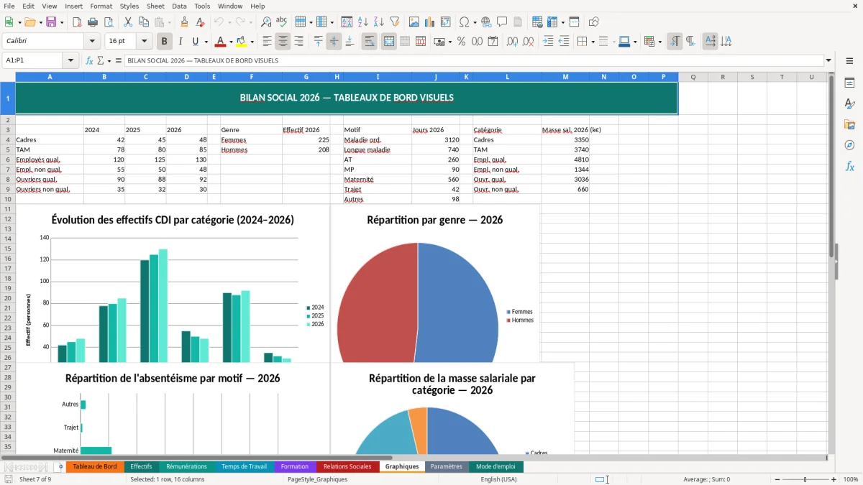Toggle Merge and Center Cells
Image resolution: width=863 pixels, height=485 pixels.
point(388,42)
